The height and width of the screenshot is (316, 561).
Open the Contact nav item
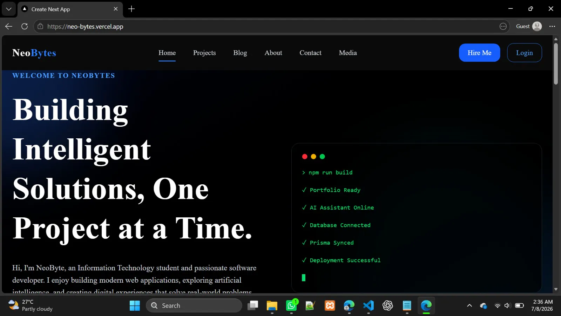[x=310, y=53]
